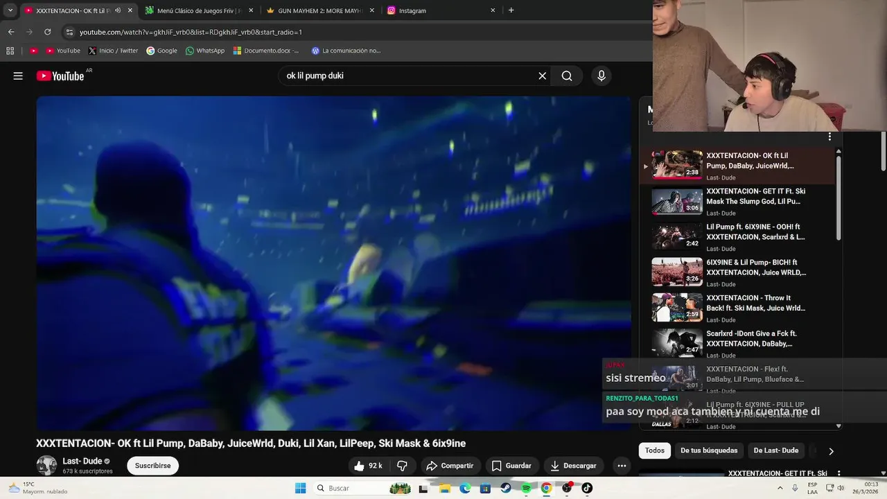This screenshot has width=887, height=499.
Task: Save the video with Guardar
Action: tap(511, 466)
